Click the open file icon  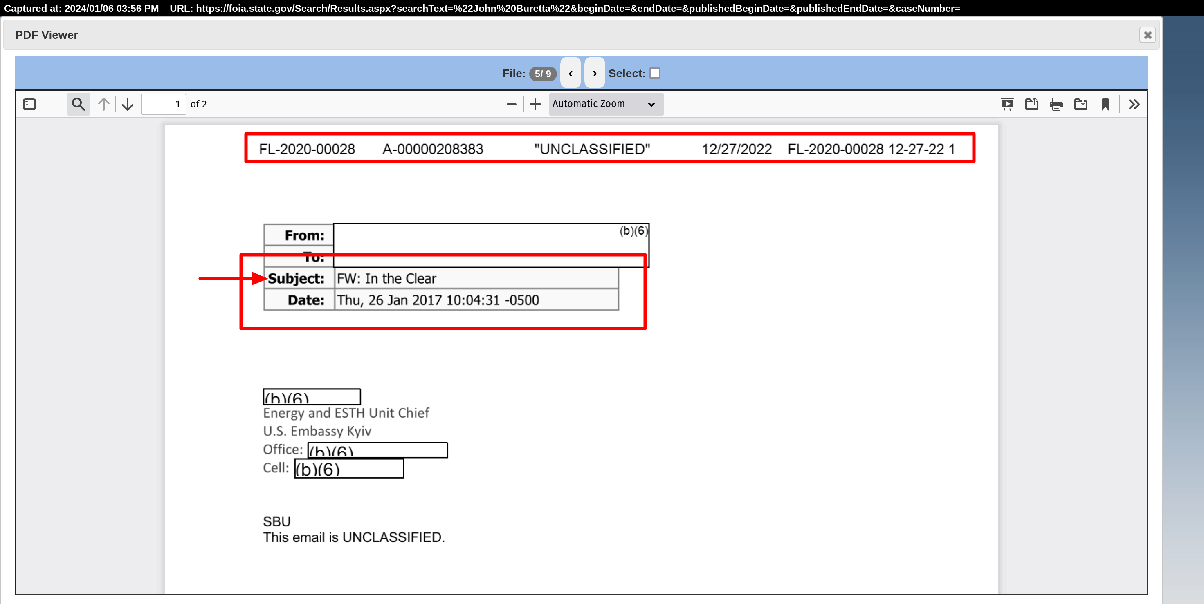(x=1031, y=104)
